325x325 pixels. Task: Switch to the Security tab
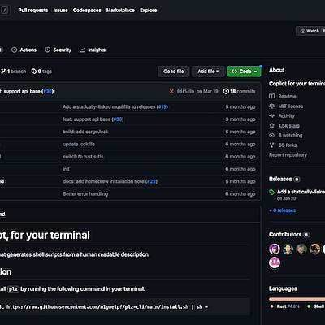point(58,50)
